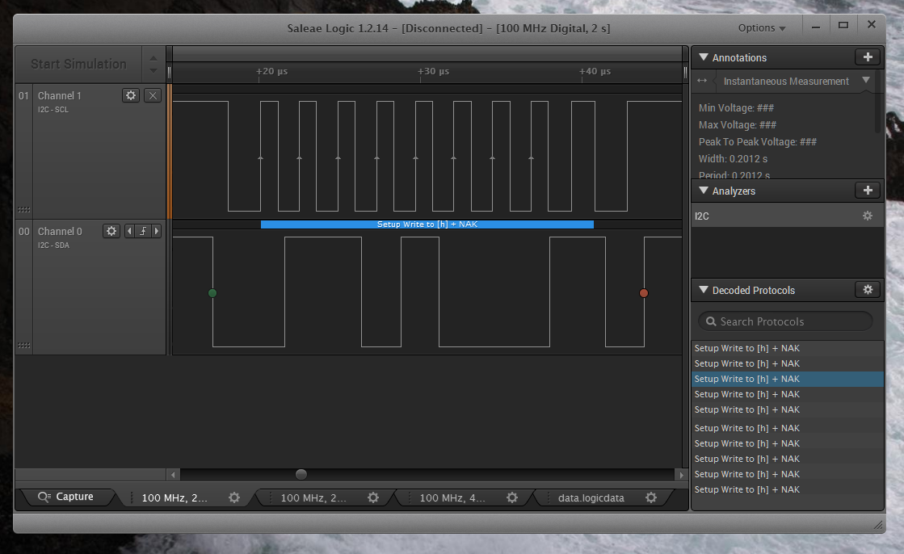Open settings gear of second 100 MHz tab
The height and width of the screenshot is (554, 904).
click(373, 497)
